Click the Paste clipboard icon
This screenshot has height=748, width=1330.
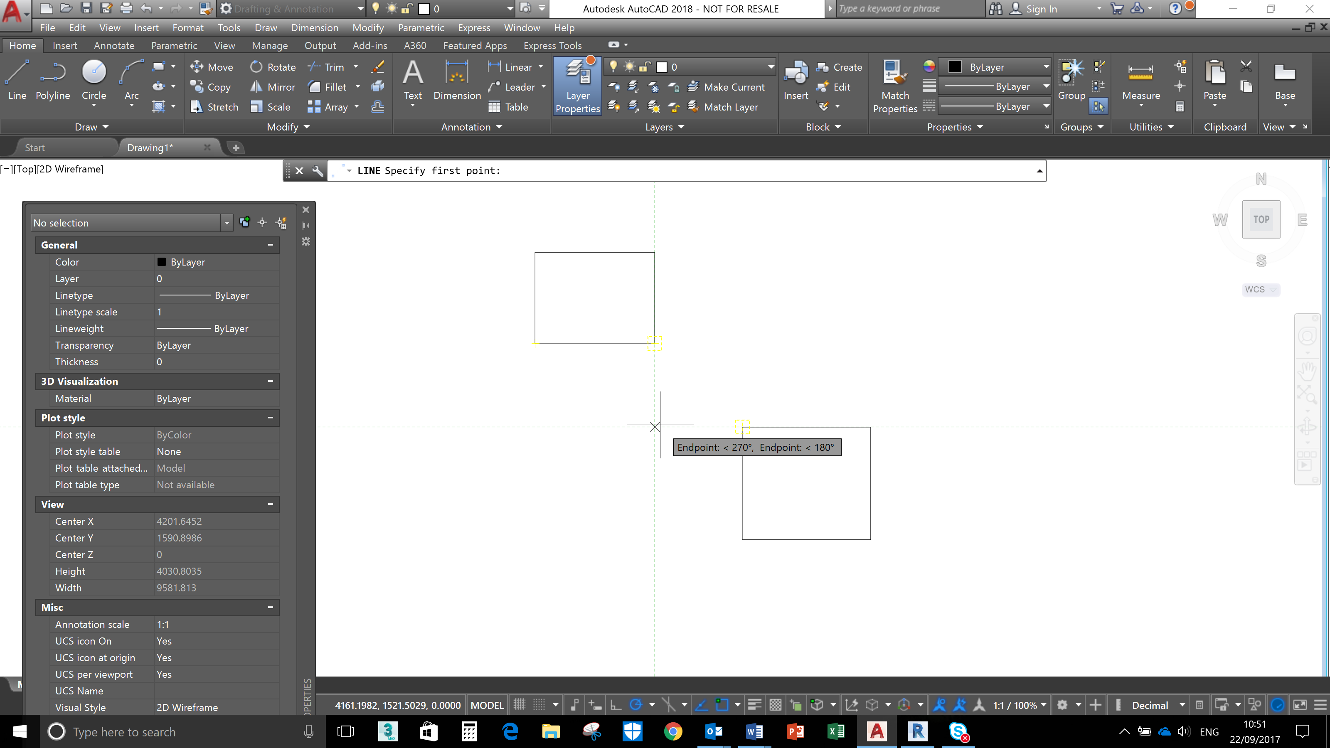[1214, 80]
